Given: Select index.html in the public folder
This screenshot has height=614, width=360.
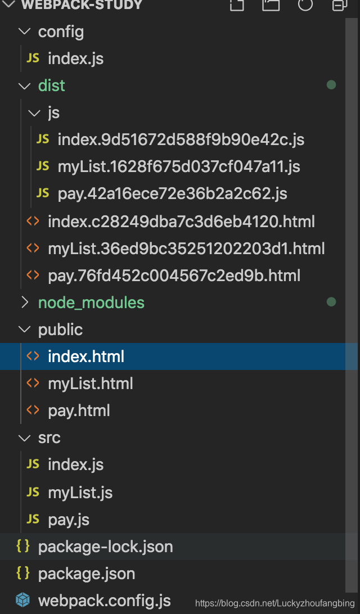Looking at the screenshot, I should [x=179, y=356].
